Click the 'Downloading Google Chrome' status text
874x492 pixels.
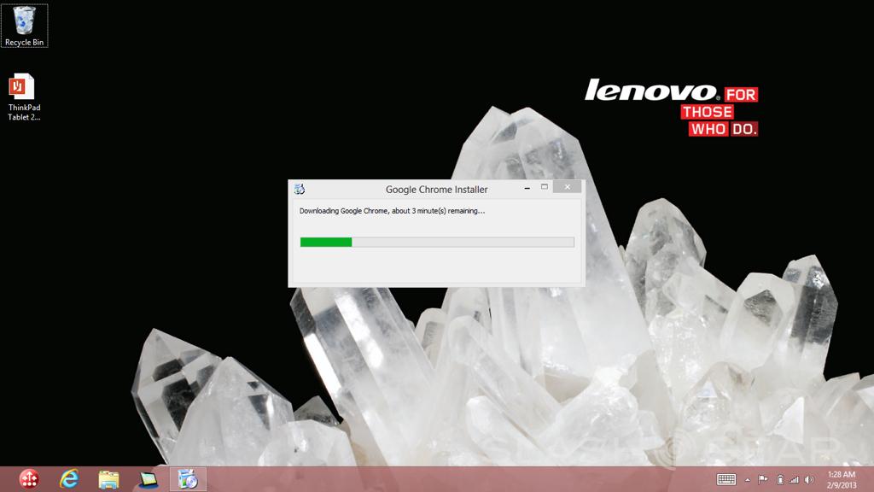[392, 211]
